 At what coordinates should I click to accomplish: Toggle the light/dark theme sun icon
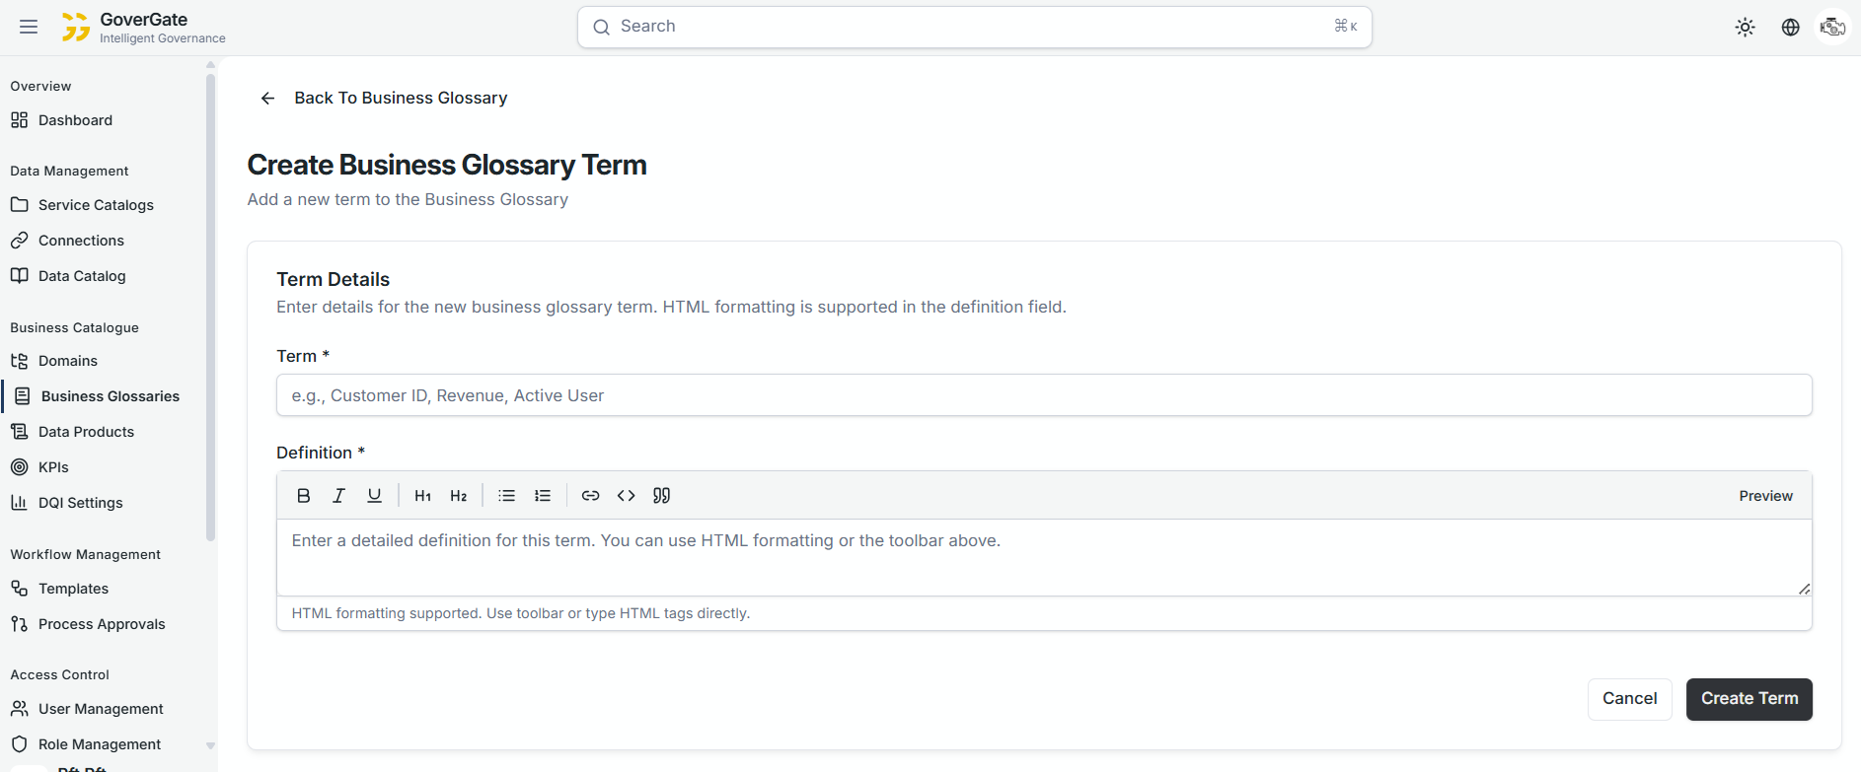pyautogui.click(x=1745, y=28)
